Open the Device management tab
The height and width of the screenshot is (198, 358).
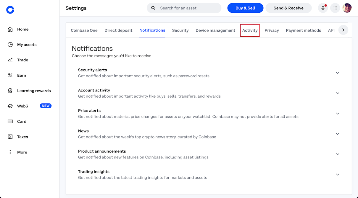click(215, 30)
